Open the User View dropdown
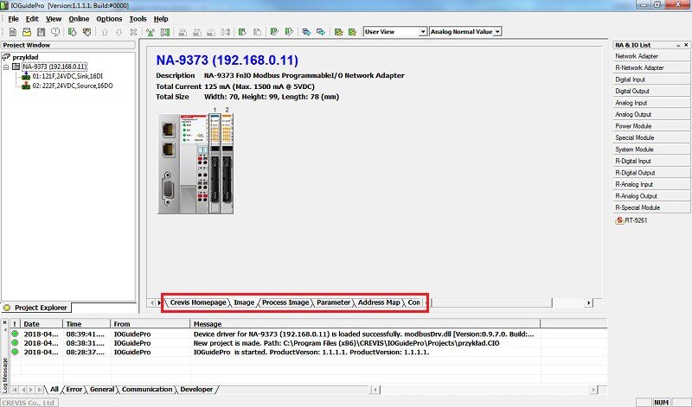The width and height of the screenshot is (692, 407). pyautogui.click(x=423, y=32)
